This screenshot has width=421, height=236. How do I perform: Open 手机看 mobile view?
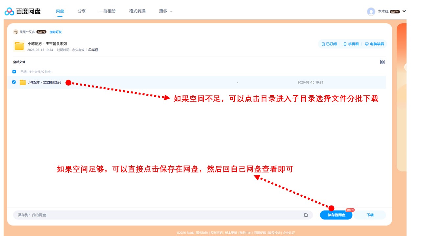(351, 44)
